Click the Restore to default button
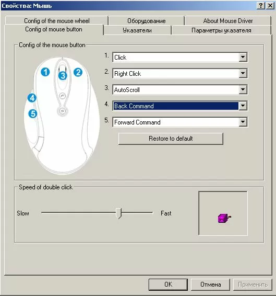Screen dimensions: 276x296 (x=171, y=139)
